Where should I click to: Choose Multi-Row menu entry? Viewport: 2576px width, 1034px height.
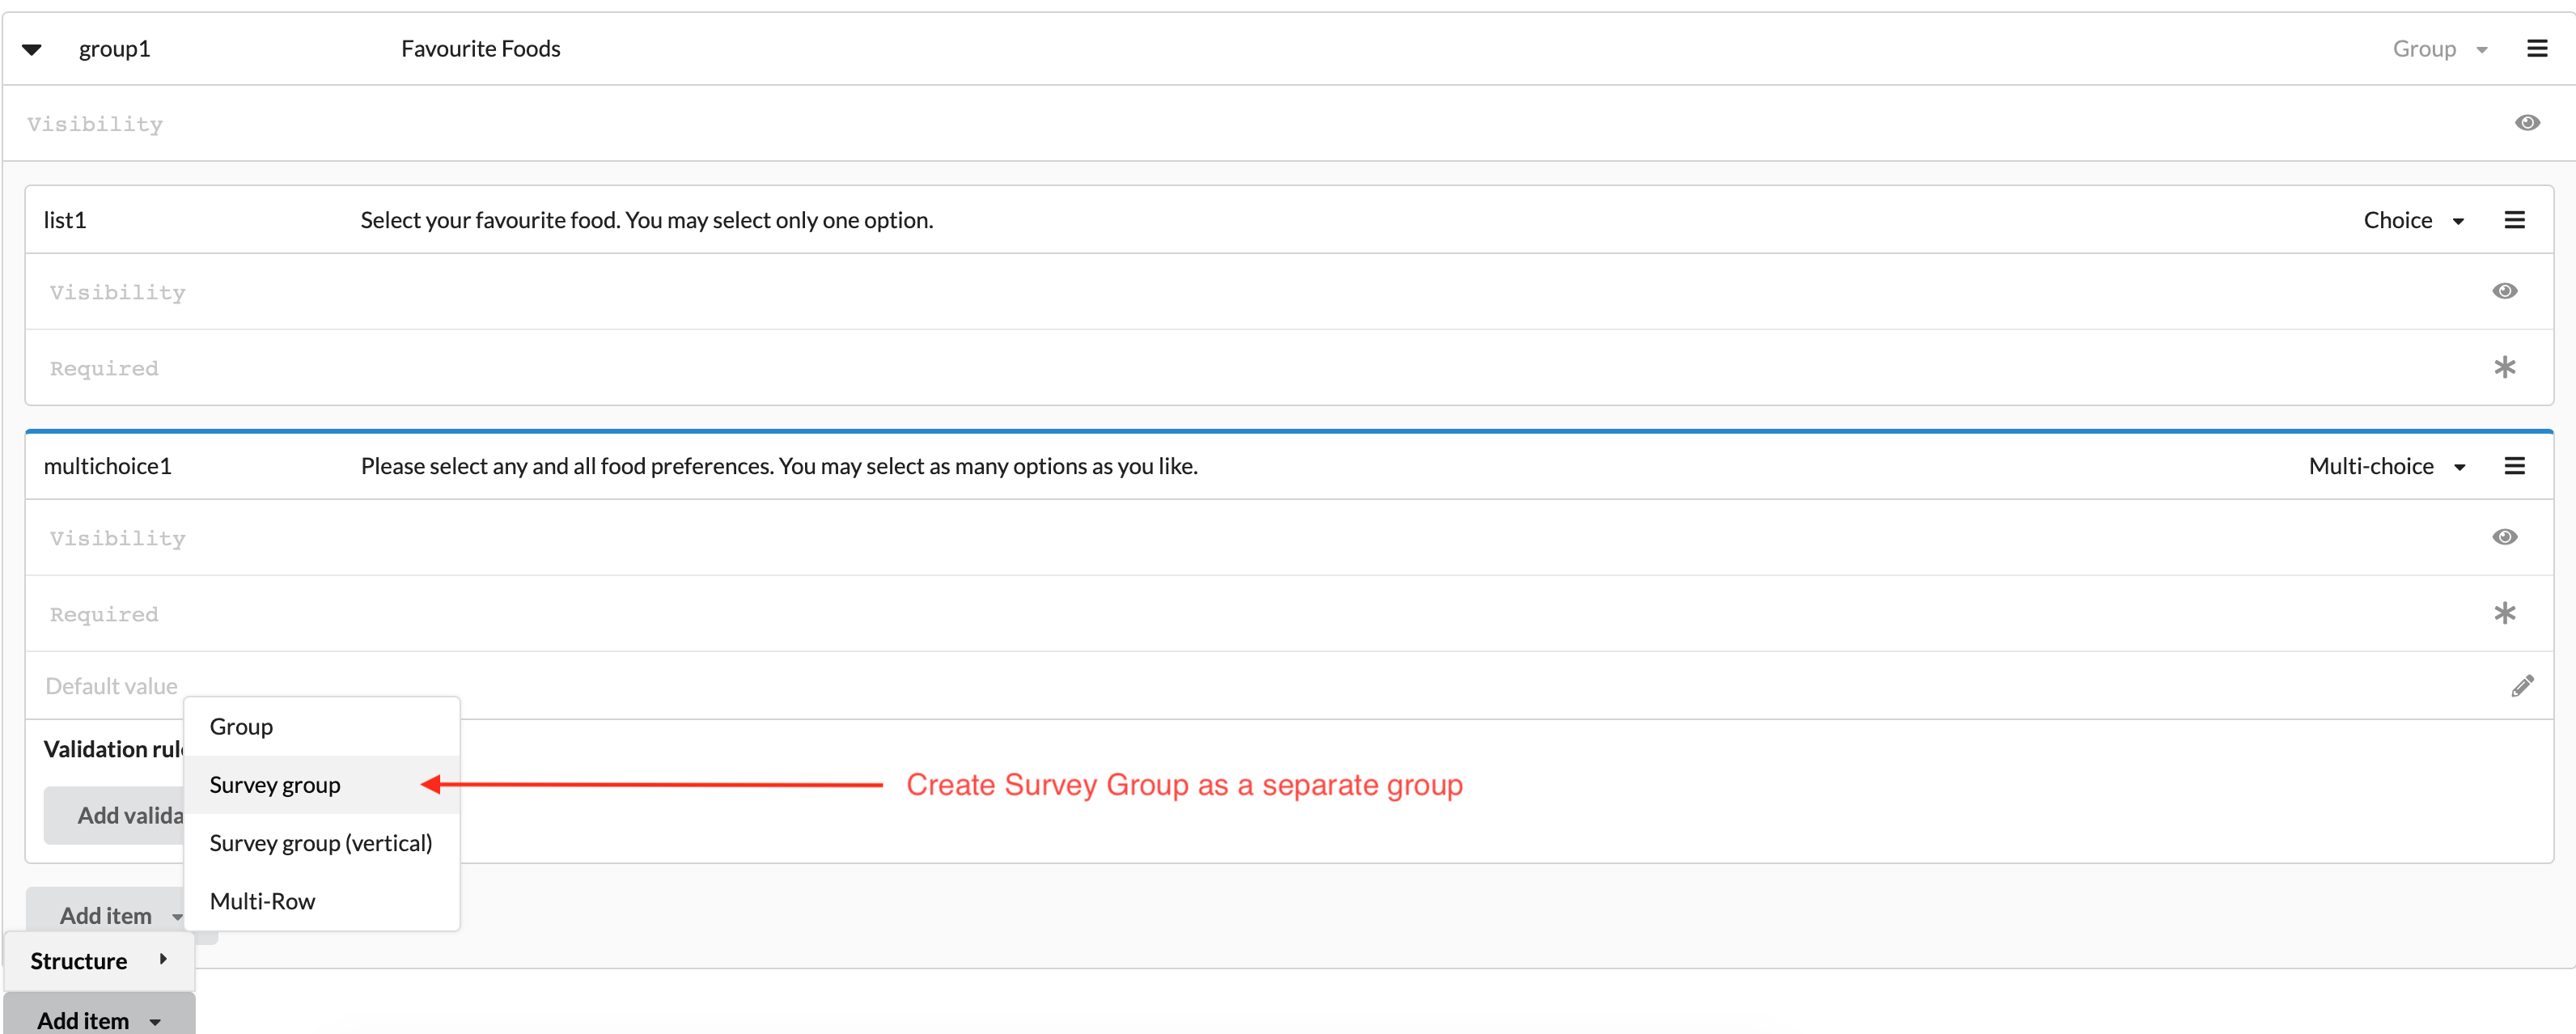(x=262, y=901)
